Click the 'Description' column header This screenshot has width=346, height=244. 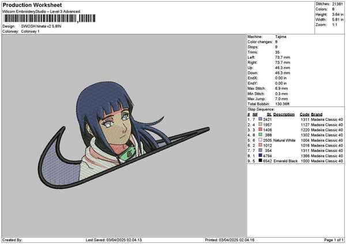[284, 115]
